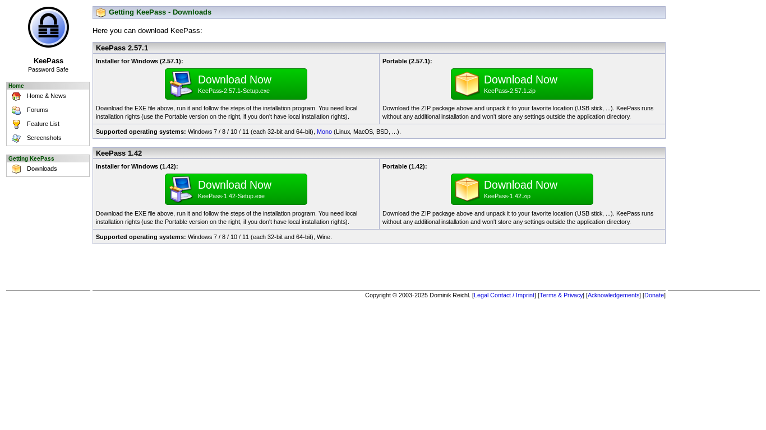The width and height of the screenshot is (766, 430).
Task: Click the Installer for Windows (1.42) label
Action: point(137,167)
